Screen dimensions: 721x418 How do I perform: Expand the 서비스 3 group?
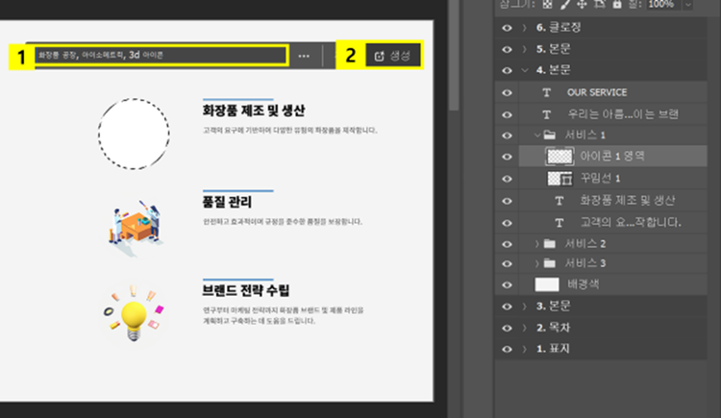pos(536,263)
